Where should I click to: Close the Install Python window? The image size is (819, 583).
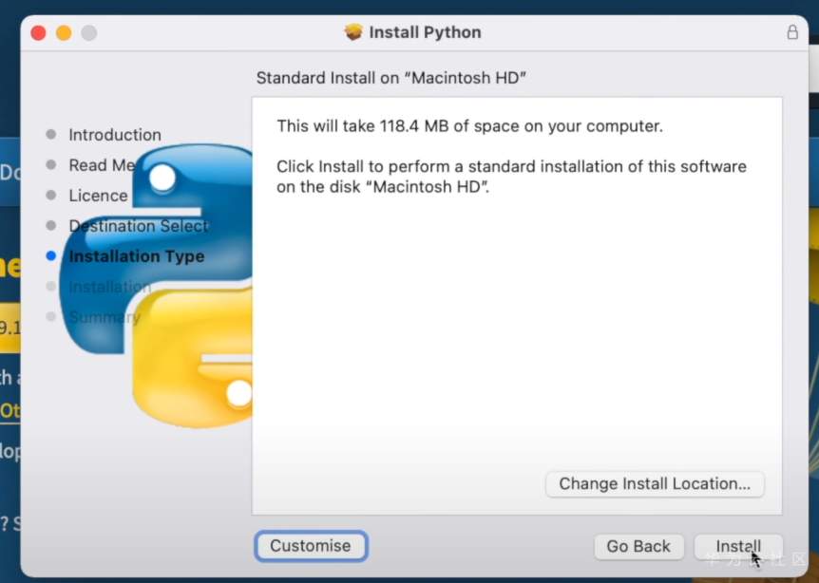point(39,33)
